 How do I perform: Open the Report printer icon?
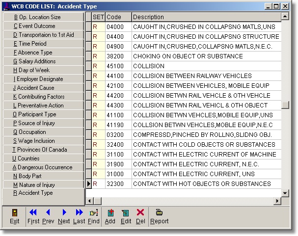pos(159,212)
